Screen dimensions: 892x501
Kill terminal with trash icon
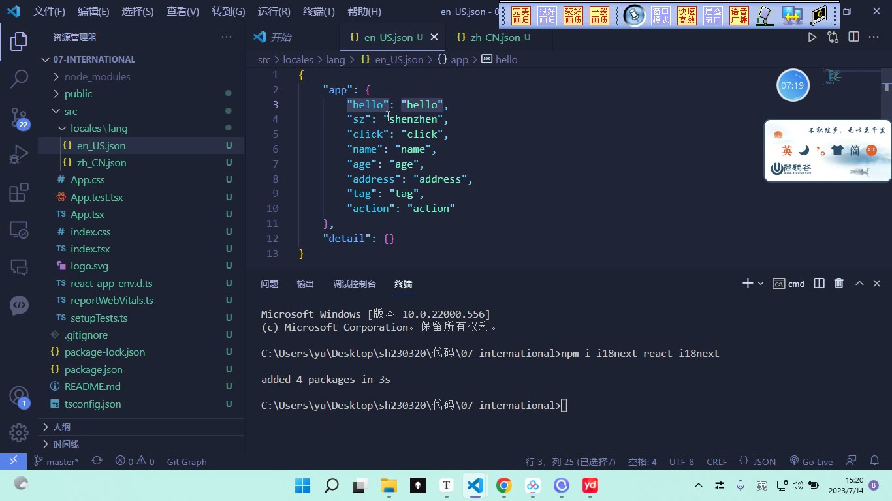click(839, 283)
